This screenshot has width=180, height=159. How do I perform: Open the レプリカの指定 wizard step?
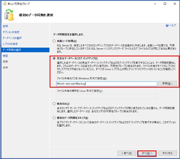click(x=10, y=44)
